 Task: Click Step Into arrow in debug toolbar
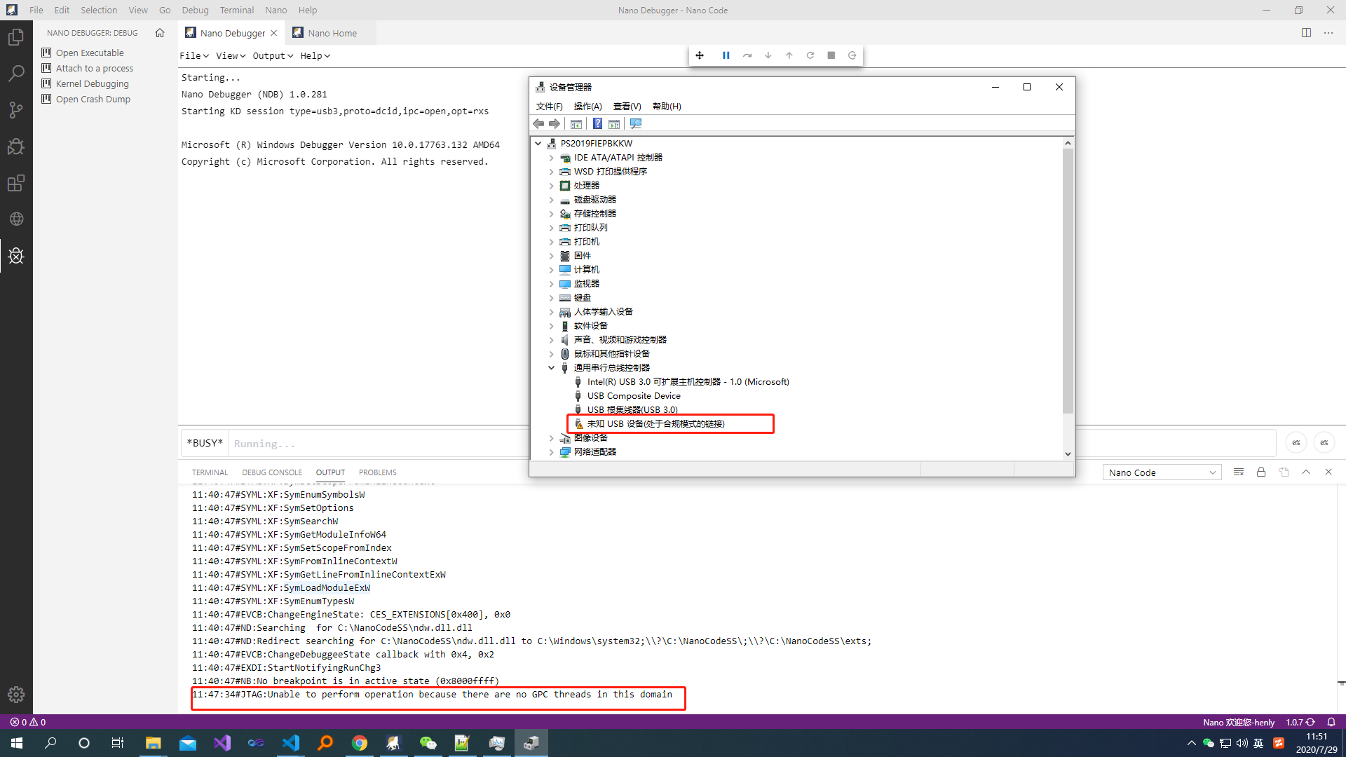click(x=768, y=55)
